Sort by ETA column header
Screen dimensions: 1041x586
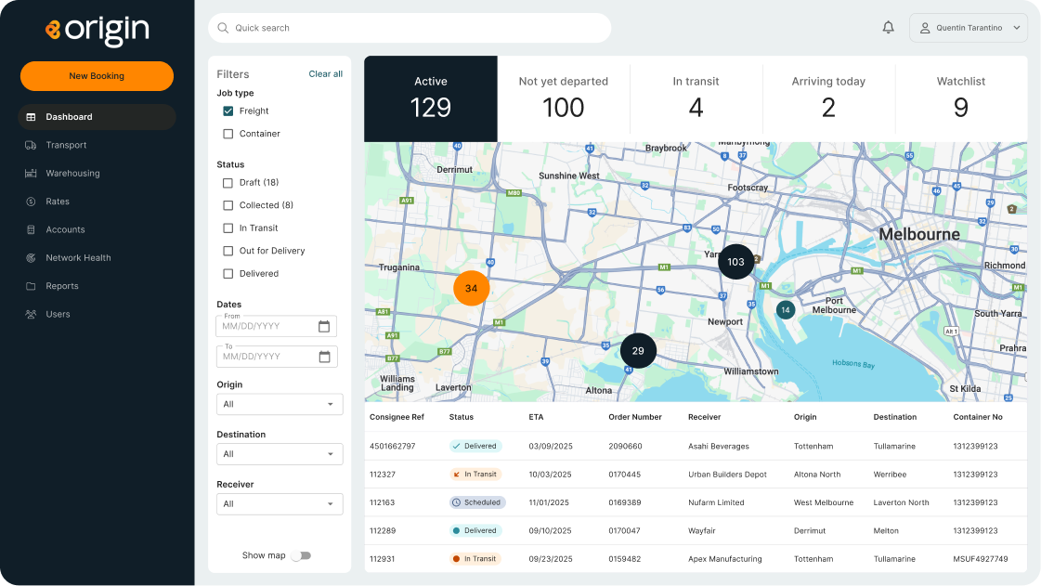point(536,417)
